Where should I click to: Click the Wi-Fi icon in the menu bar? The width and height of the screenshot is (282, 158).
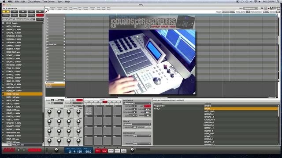click(x=256, y=1)
